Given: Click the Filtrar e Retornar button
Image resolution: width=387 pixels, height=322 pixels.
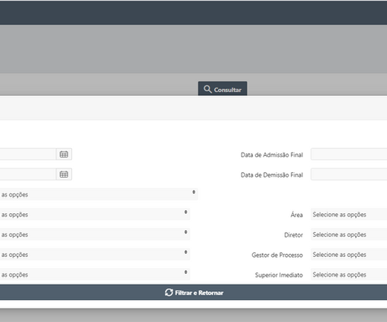Looking at the screenshot, I should (193, 293).
